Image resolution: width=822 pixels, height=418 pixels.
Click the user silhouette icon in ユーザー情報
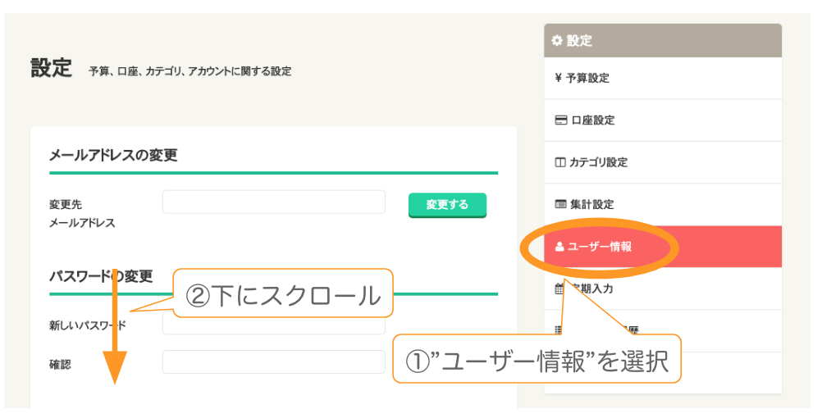point(559,247)
